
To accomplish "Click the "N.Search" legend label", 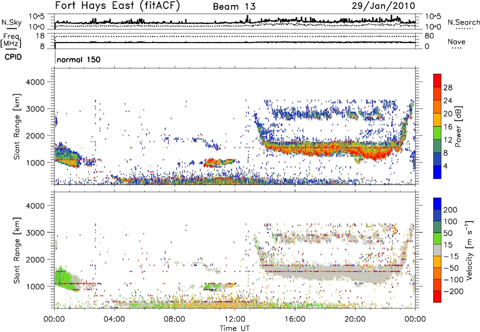I will tap(464, 22).
